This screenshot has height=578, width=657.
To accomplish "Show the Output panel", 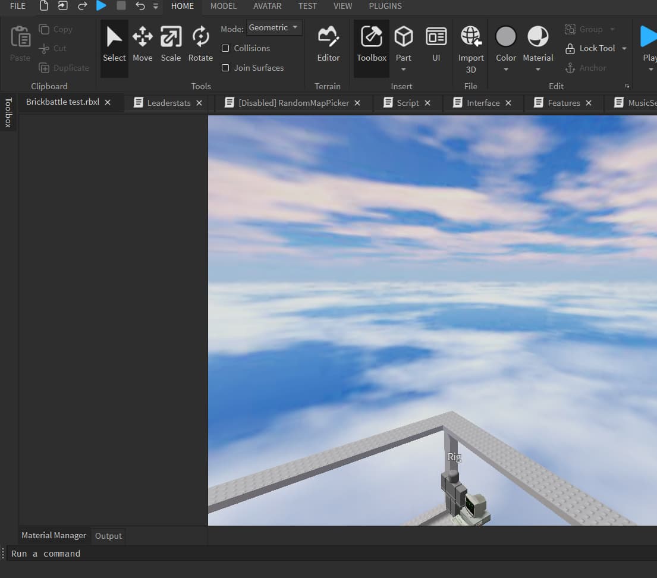I will coord(108,536).
